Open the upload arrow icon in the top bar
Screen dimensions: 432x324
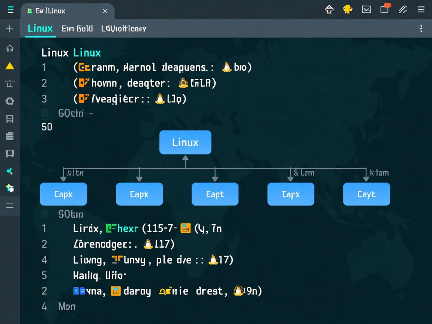(x=329, y=9)
